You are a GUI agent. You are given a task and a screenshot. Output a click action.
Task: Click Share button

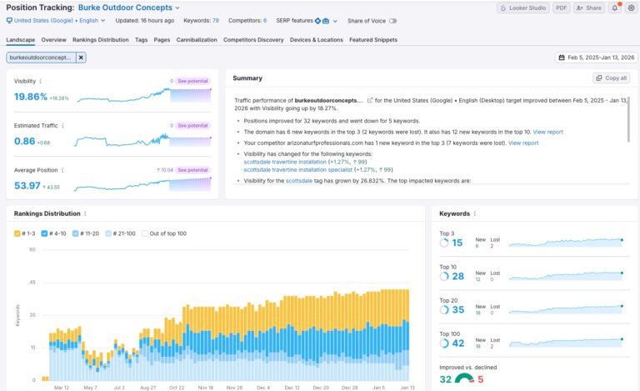click(x=589, y=8)
